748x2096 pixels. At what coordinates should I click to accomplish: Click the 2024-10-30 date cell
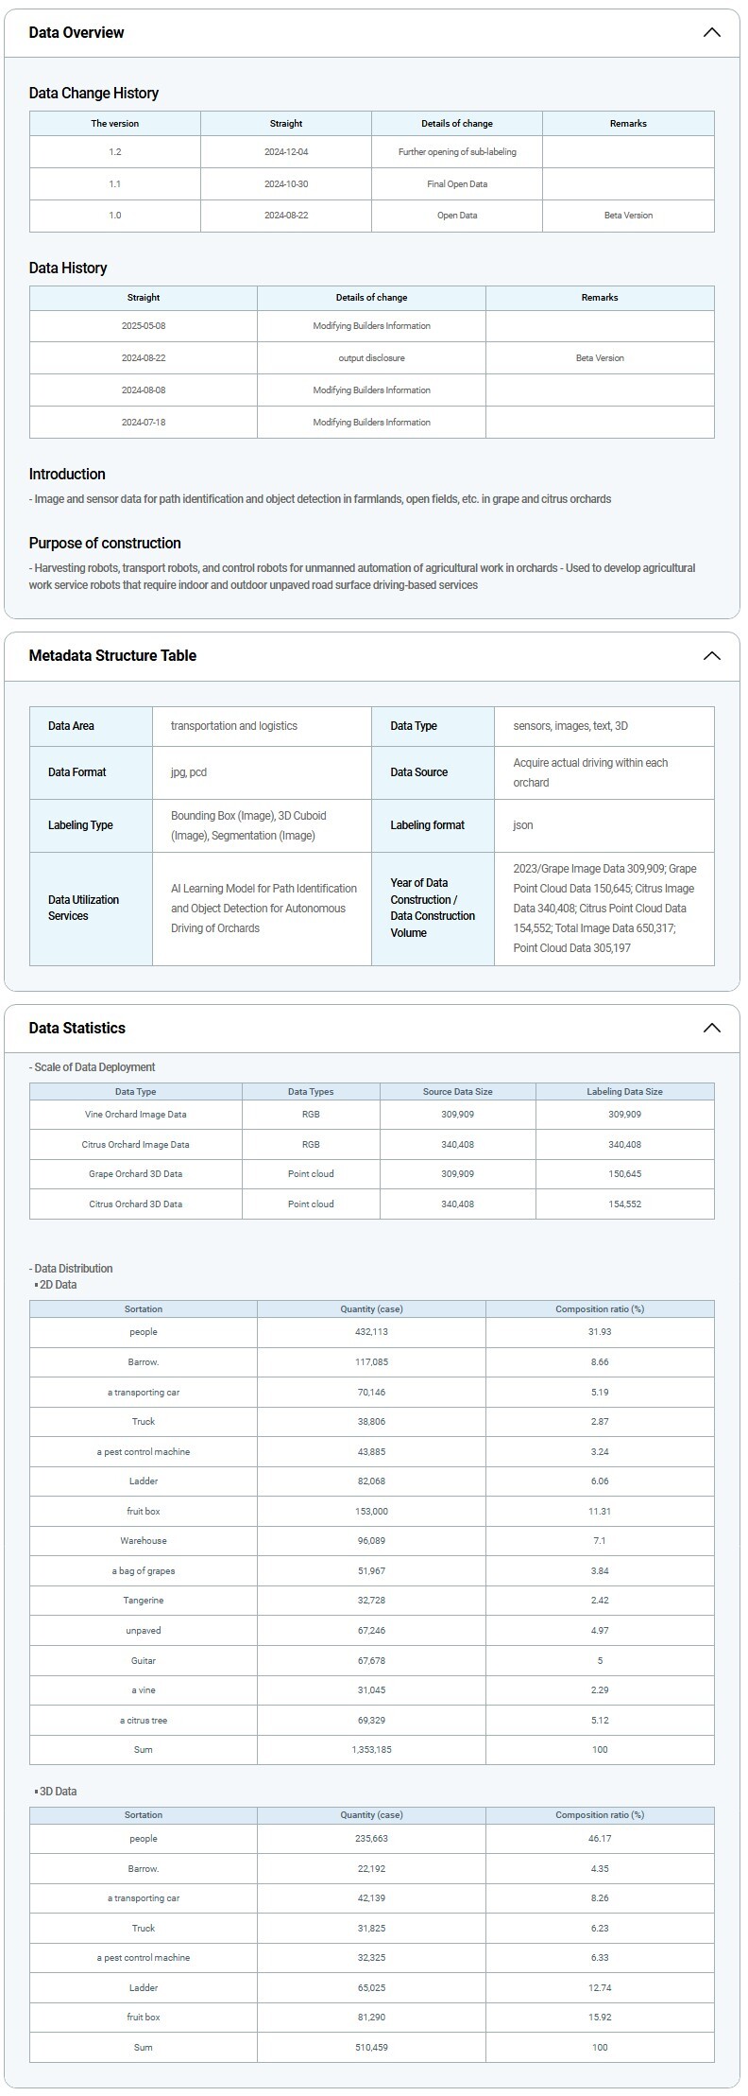pyautogui.click(x=286, y=184)
